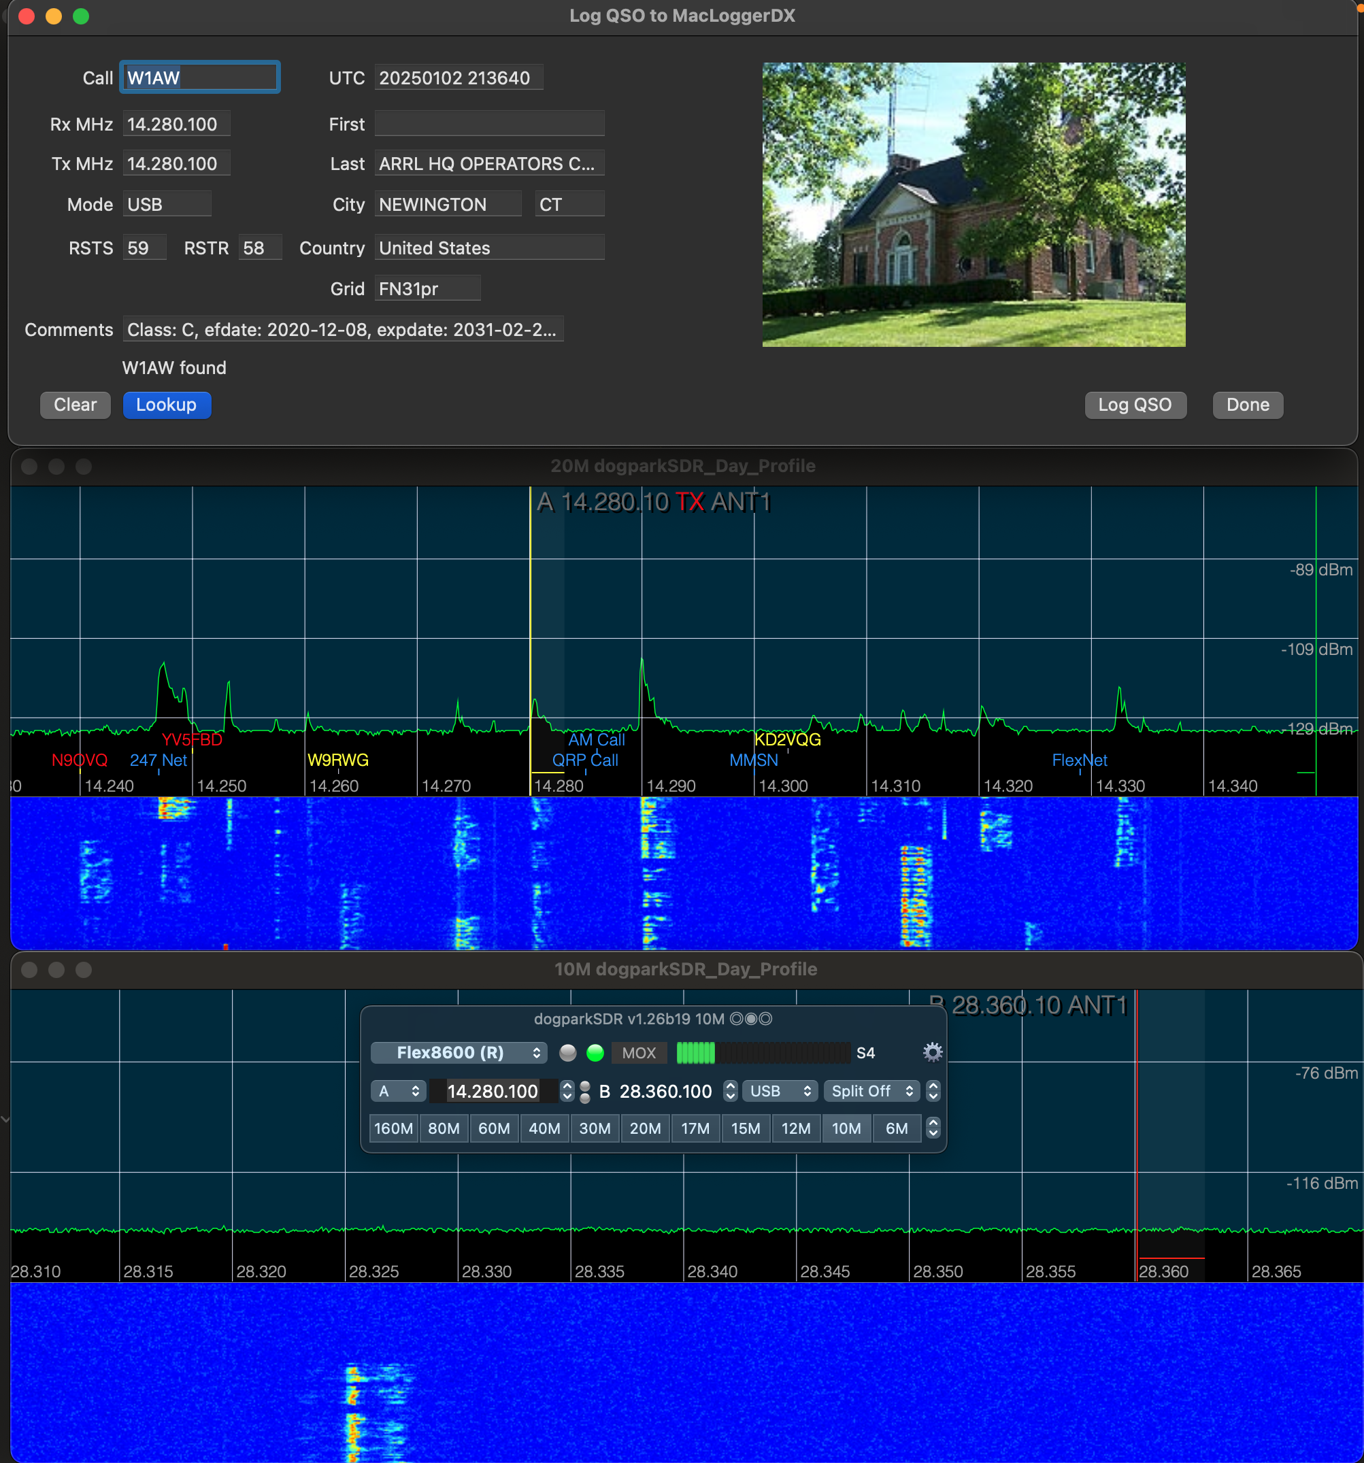This screenshot has height=1463, width=1364.
Task: Click the stacked gray VFO swap dots
Action: click(584, 1092)
